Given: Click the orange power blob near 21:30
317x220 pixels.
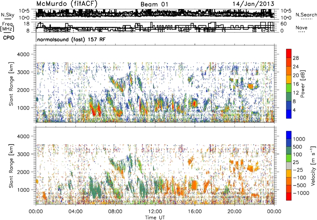Looking at the screenshot, I should click(251, 87).
